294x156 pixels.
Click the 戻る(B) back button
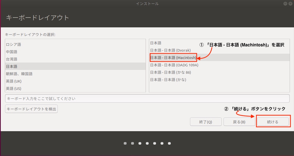point(239,122)
